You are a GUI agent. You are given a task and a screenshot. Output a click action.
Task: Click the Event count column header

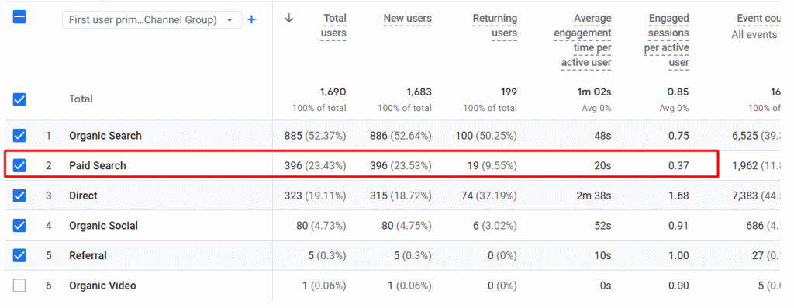(758, 19)
